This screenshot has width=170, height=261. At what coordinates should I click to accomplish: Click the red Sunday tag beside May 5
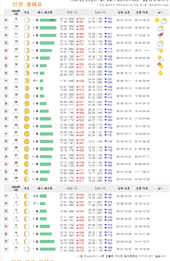pos(6,227)
